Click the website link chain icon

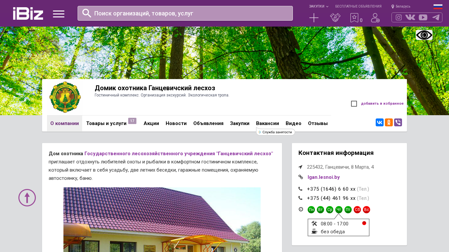point(301,177)
